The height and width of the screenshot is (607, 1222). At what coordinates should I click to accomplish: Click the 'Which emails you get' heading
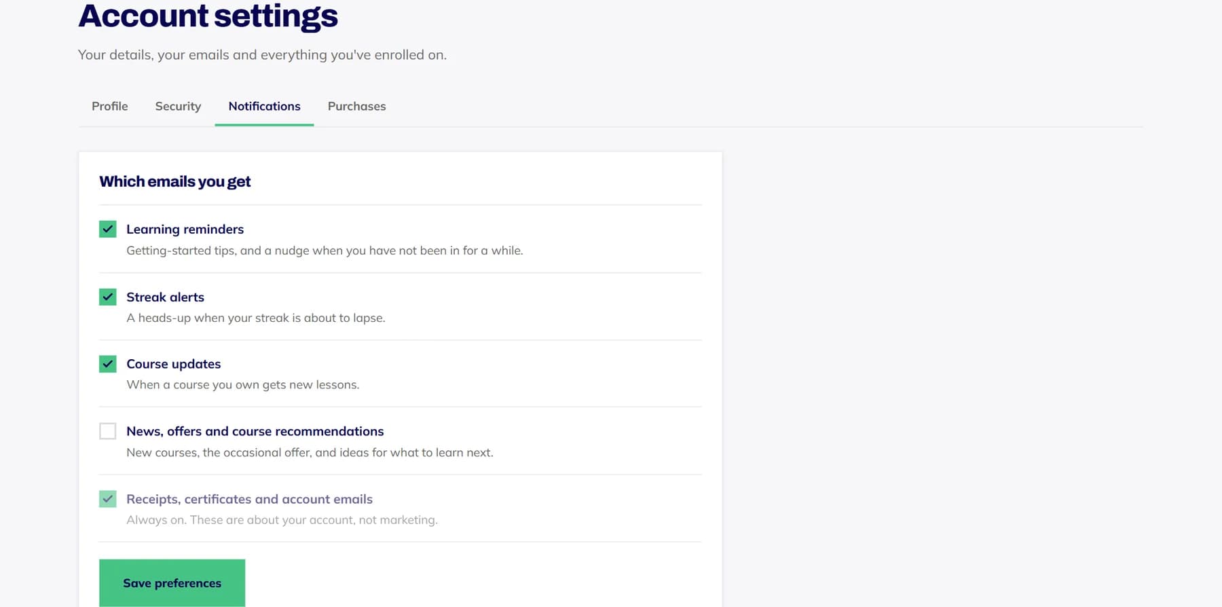click(x=175, y=181)
